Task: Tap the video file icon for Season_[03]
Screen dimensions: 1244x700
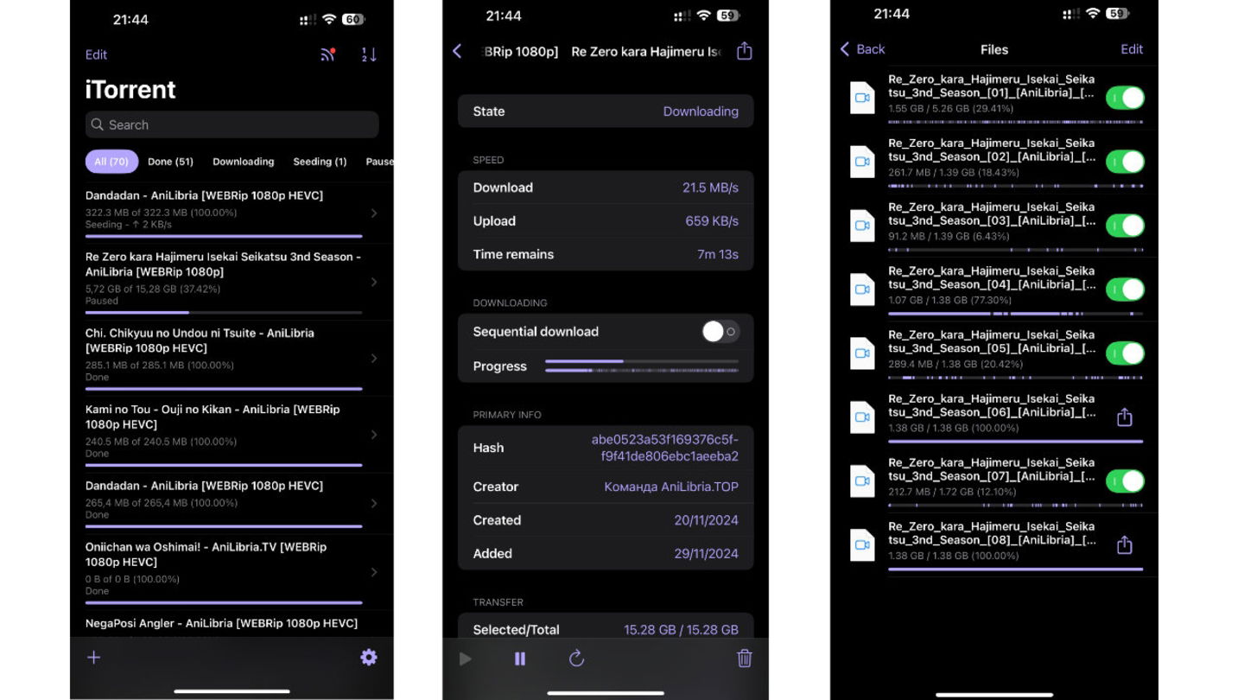Action: tap(862, 226)
